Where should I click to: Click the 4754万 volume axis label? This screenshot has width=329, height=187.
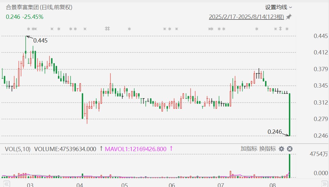coord(319,154)
